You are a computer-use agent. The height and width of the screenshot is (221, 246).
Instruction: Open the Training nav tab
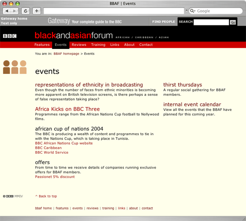[98, 45]
